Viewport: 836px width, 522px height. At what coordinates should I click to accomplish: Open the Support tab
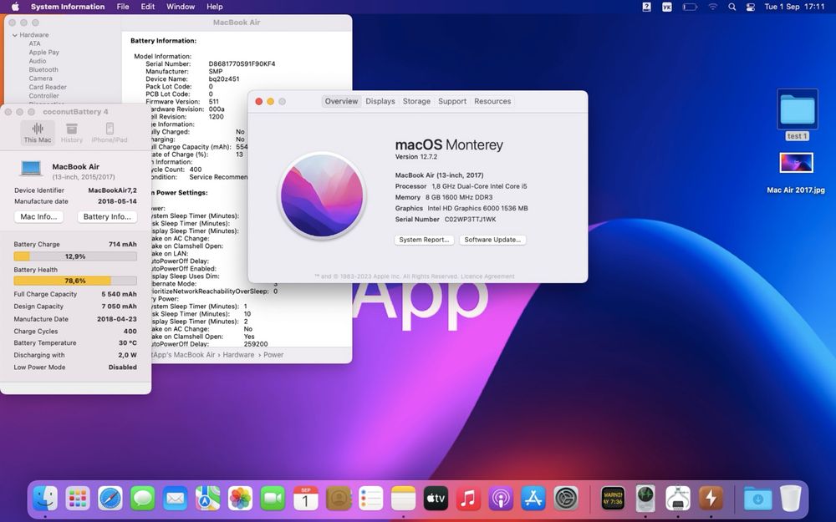coord(452,101)
